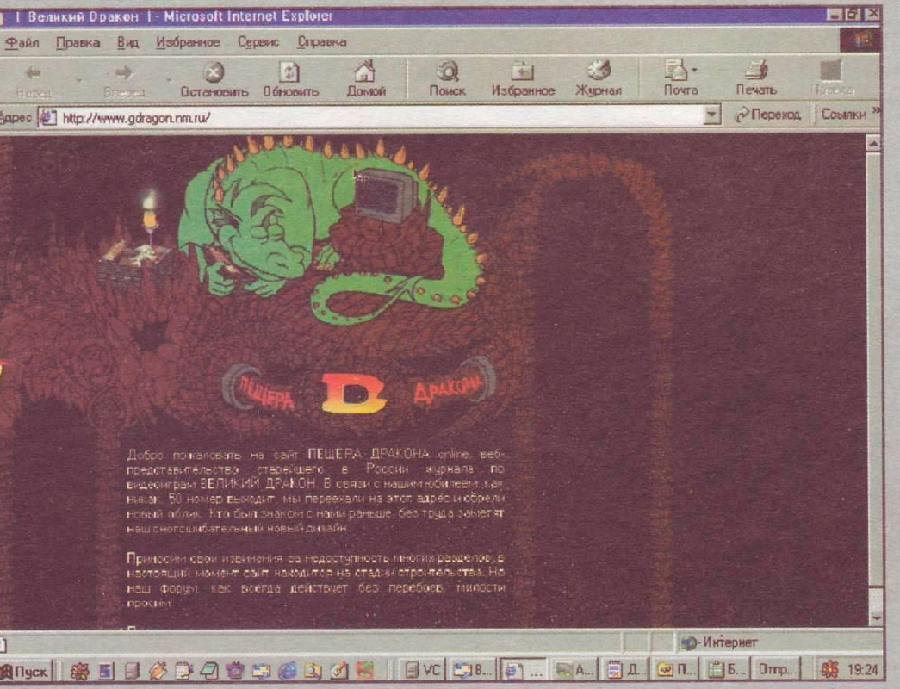Expand the Вперед history dropdown arrow

tap(169, 79)
